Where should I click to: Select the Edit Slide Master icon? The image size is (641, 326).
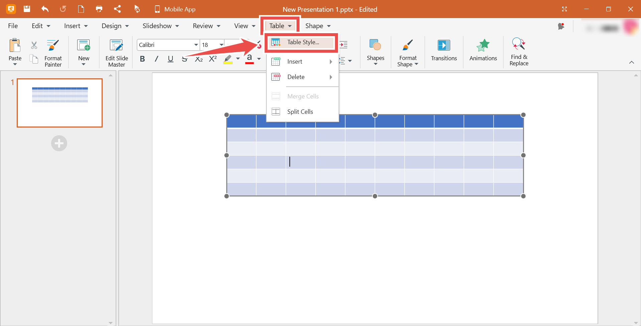click(116, 52)
